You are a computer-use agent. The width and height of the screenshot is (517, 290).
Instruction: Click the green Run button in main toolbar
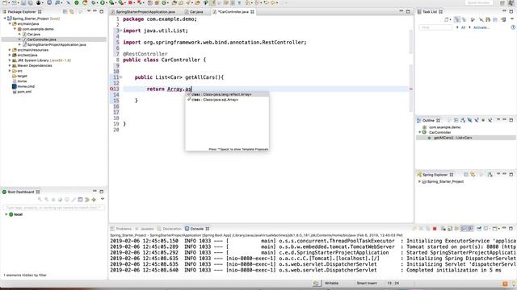(x=103, y=2)
